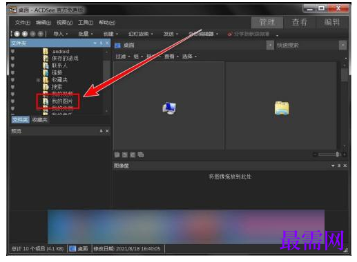Click first view icon below file list
357x262 pixels.
click(x=117, y=154)
